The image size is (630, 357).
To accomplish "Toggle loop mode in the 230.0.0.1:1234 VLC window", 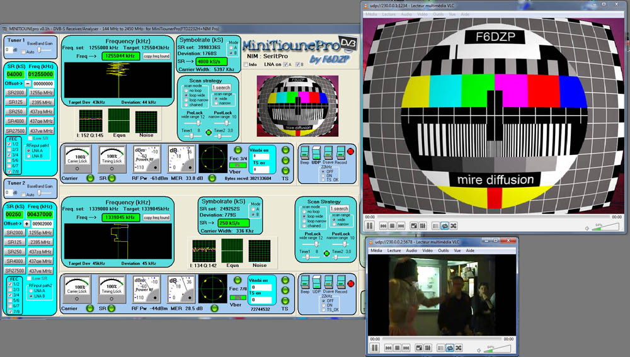I will [445, 226].
